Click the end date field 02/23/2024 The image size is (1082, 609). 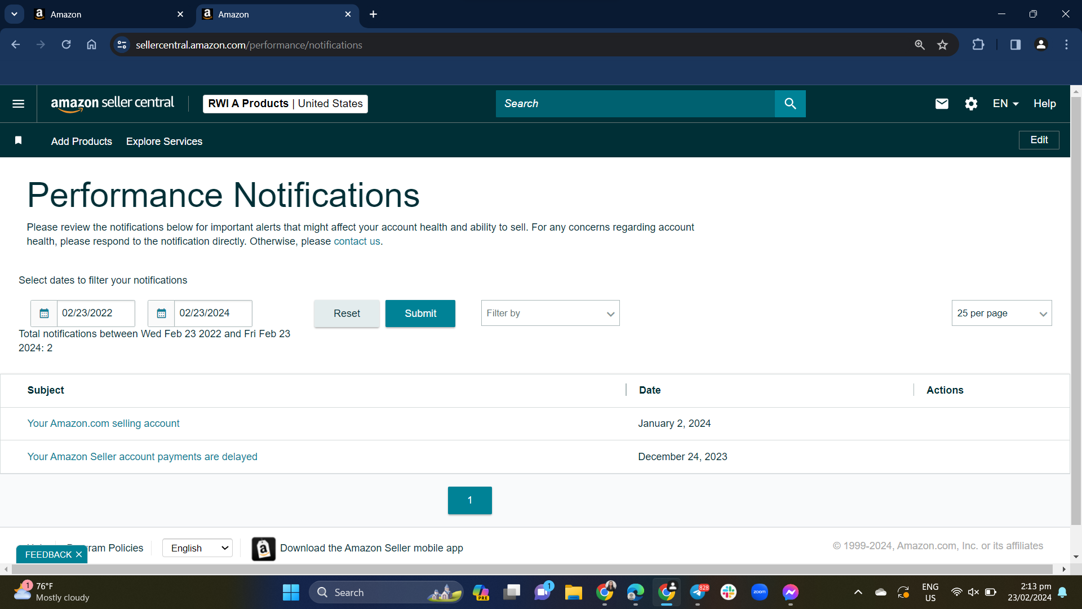(212, 314)
